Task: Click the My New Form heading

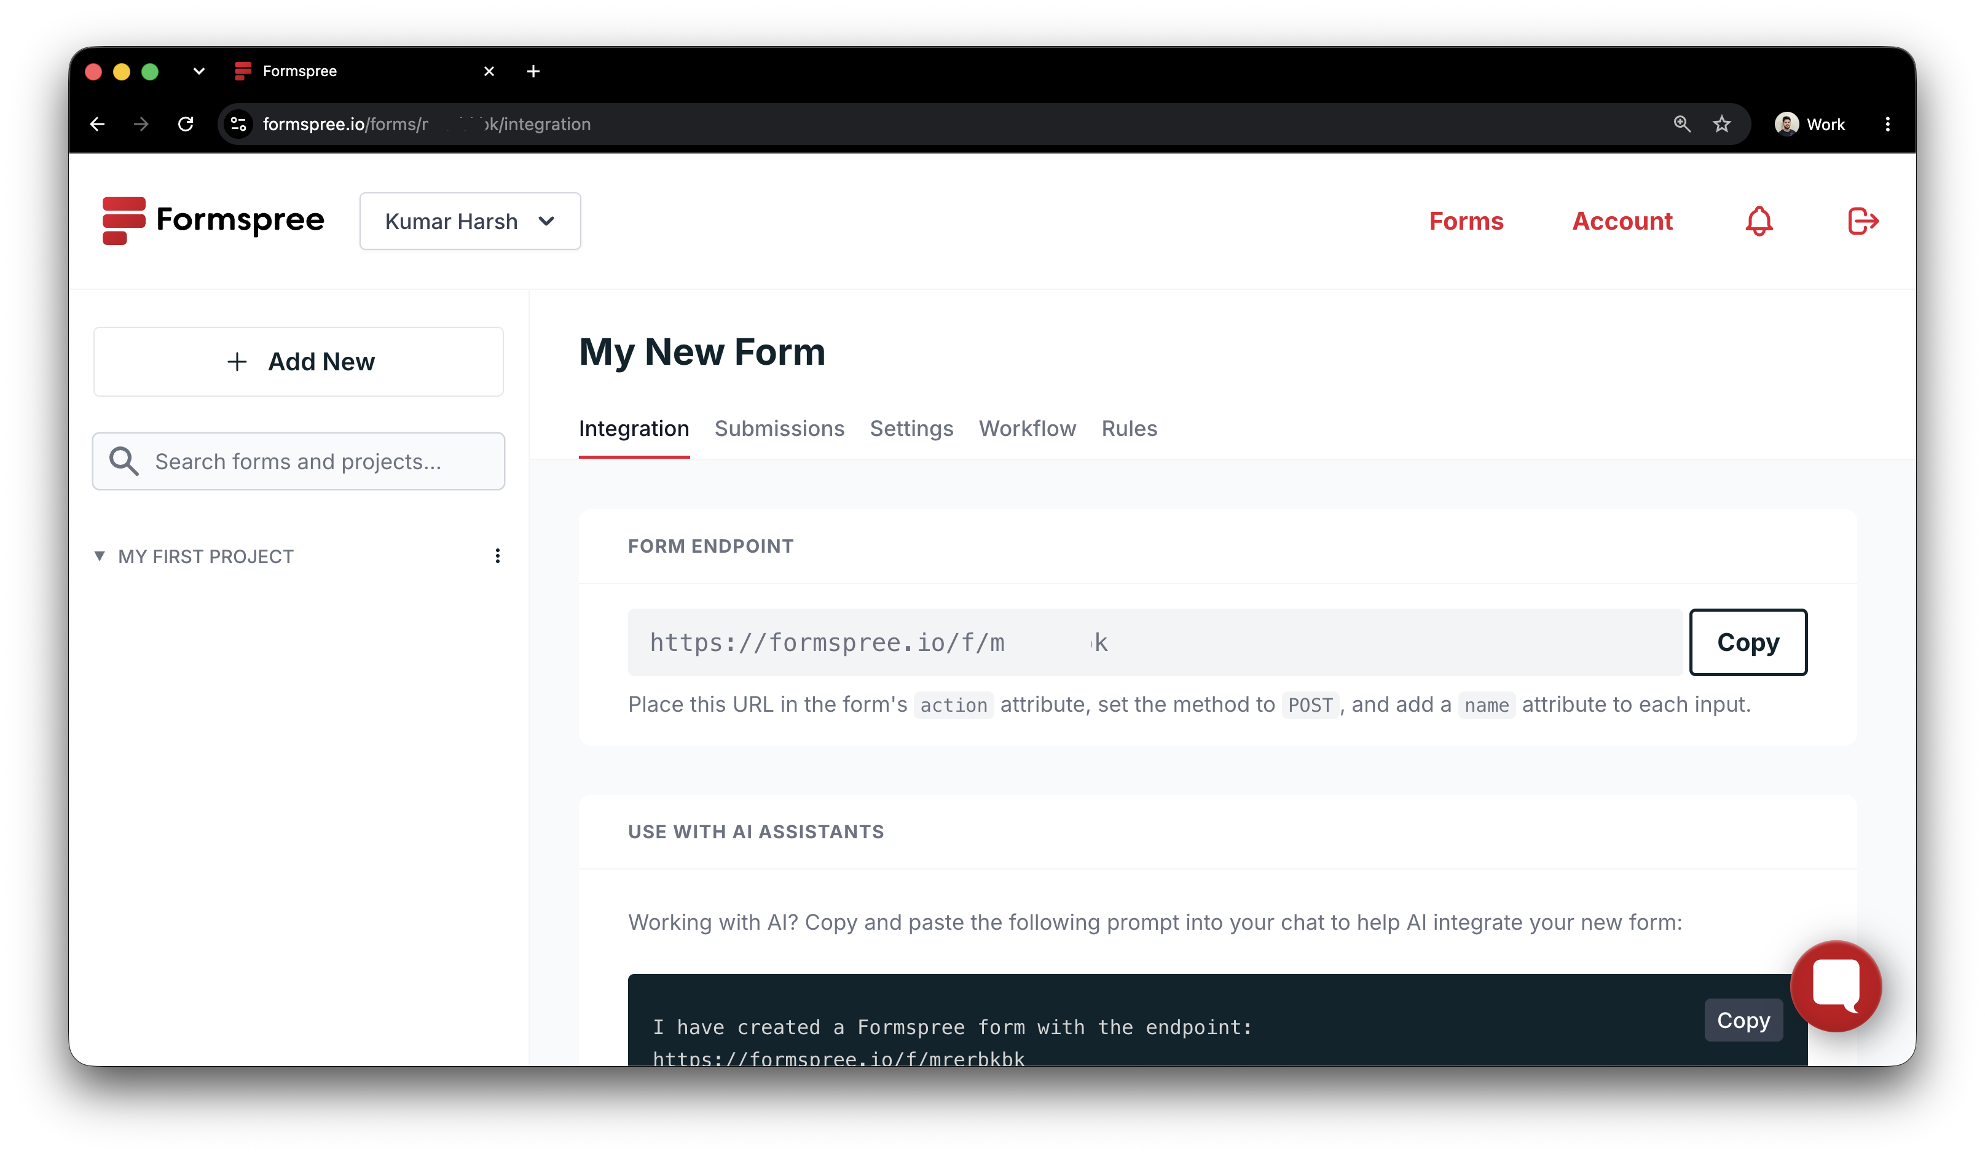Action: coord(702,352)
